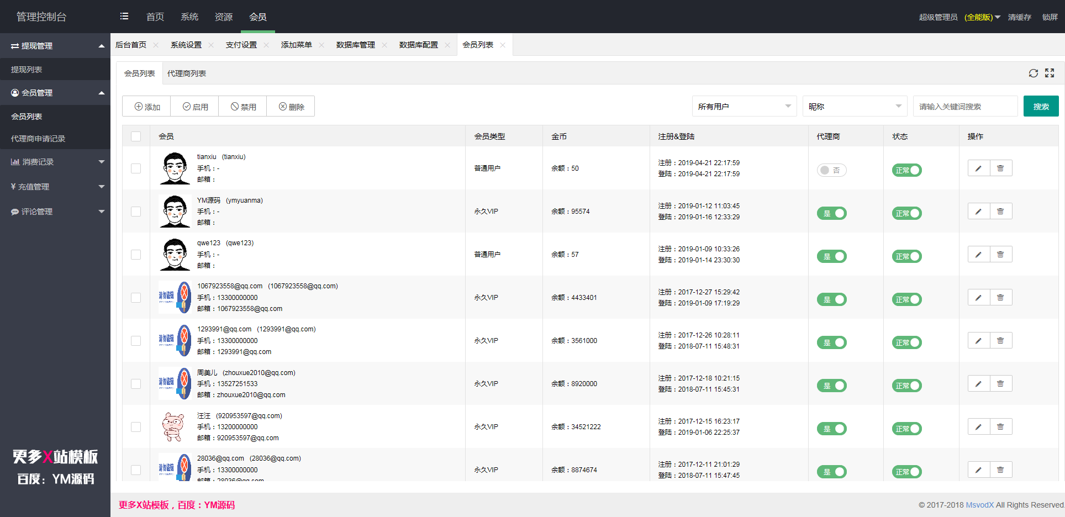Switch to the 代理商列表 tab

[x=187, y=73]
